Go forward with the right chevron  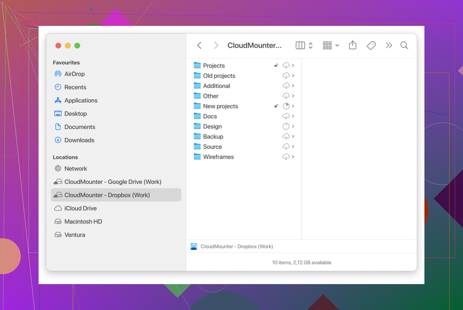[x=216, y=45]
